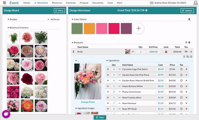Open the Design Worksheet Options button
The height and width of the screenshot is (120, 199).
(187, 11)
